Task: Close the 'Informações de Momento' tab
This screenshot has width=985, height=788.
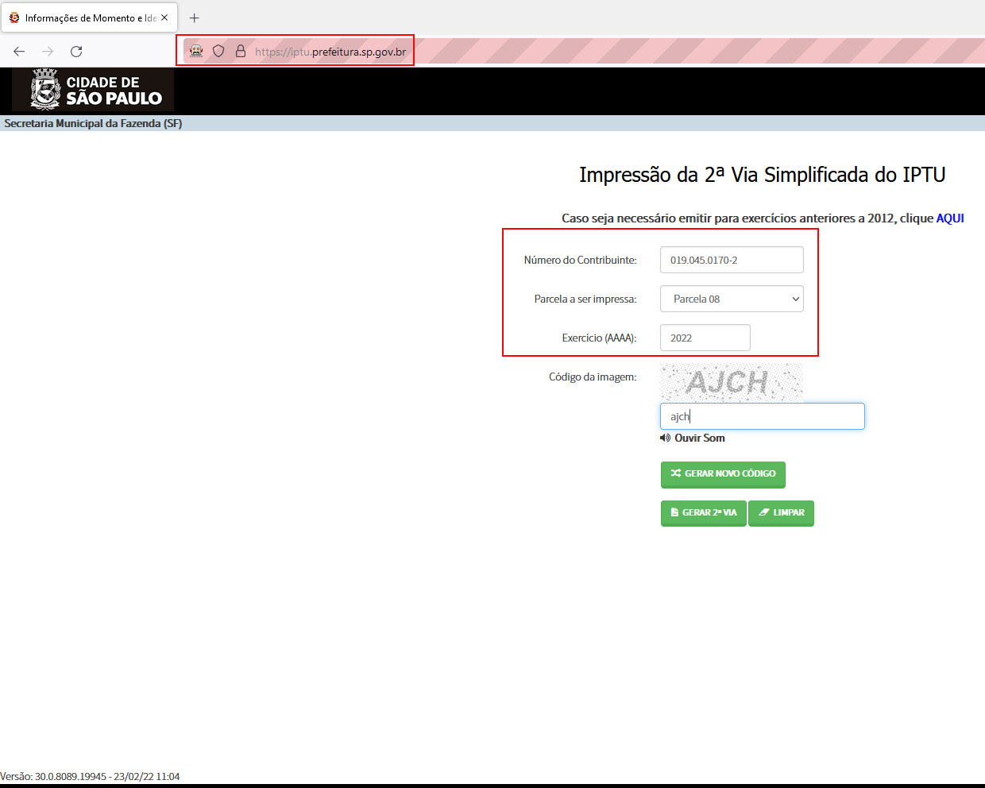Action: coord(164,17)
